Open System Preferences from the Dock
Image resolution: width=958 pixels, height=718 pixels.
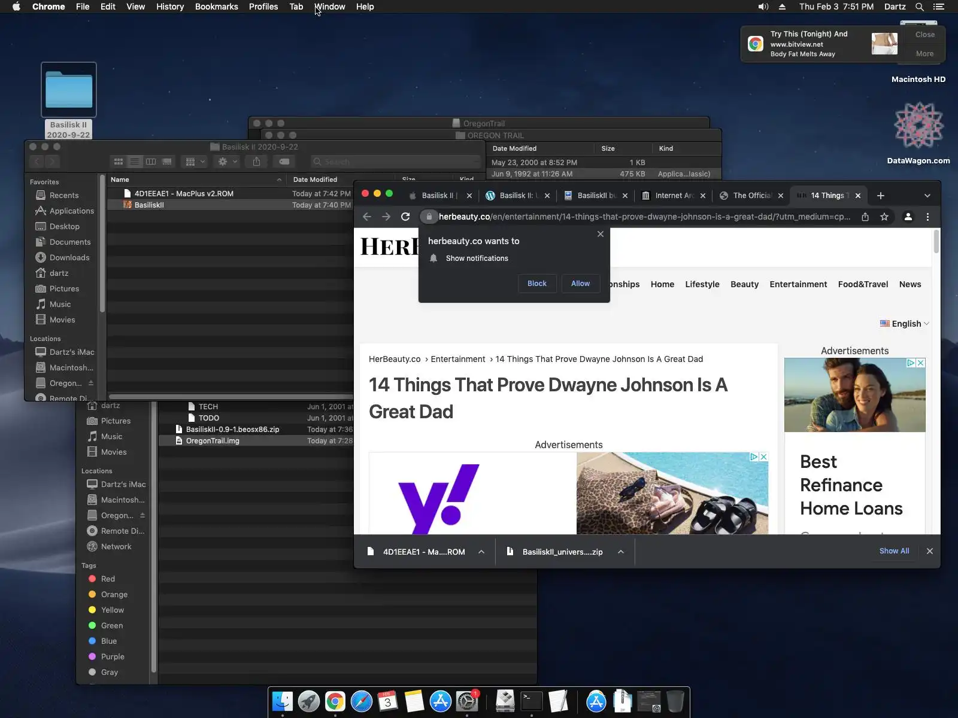point(467,701)
